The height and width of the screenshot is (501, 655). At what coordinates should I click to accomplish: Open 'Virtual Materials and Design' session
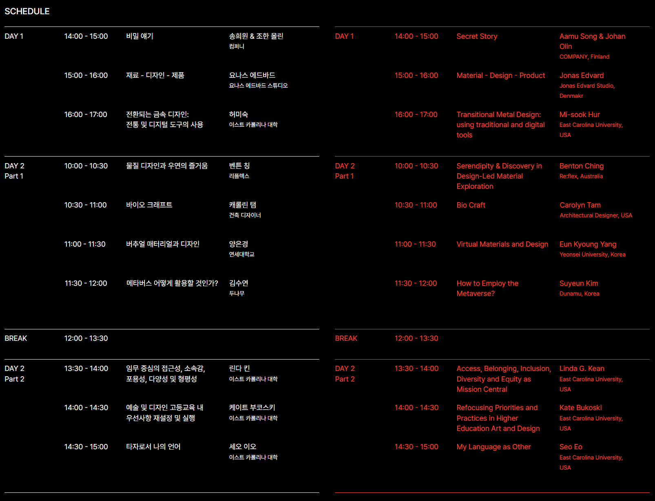click(502, 244)
